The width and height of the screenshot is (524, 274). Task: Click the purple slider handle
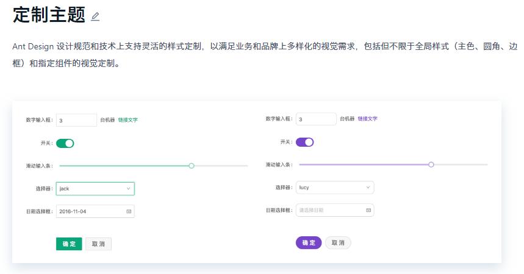431,164
